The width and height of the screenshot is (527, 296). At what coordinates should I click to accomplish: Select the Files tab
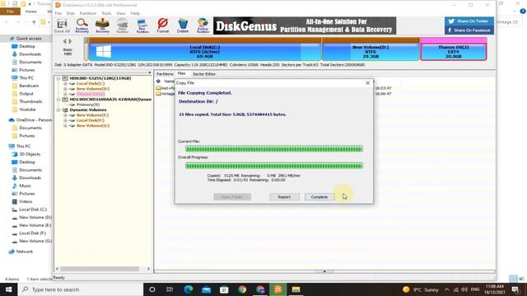coord(181,73)
